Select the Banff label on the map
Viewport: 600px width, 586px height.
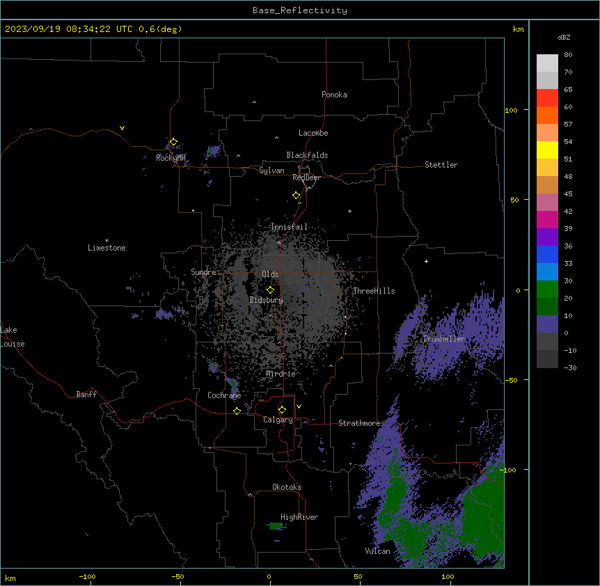click(x=86, y=395)
